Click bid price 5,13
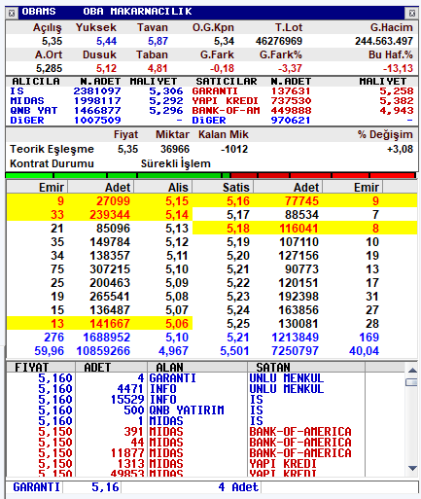This screenshot has height=499, width=421. click(x=177, y=229)
